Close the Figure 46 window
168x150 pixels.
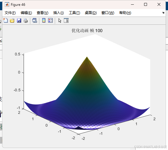[159, 4]
